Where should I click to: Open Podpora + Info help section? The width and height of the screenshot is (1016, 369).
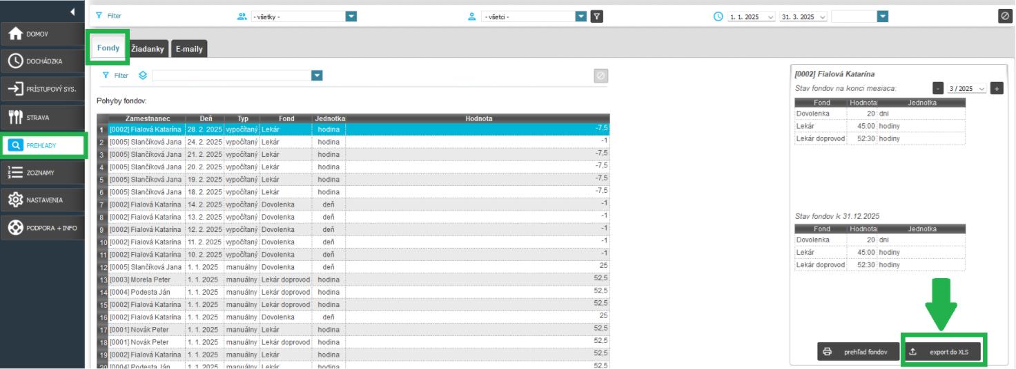pos(41,228)
